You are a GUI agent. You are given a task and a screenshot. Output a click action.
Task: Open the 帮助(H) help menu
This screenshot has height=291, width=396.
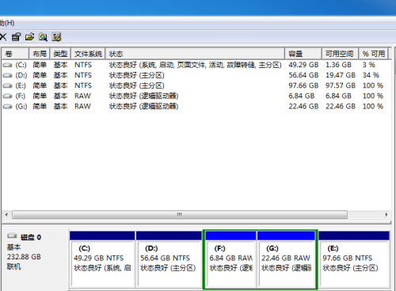click(7, 23)
